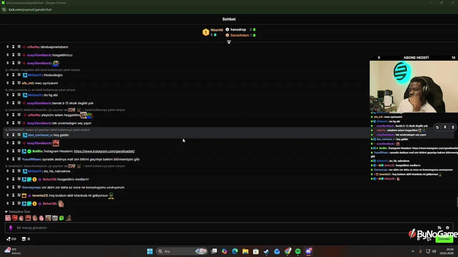Open channel points icon with infinity symbol
The image size is (458, 257).
(x=11, y=239)
